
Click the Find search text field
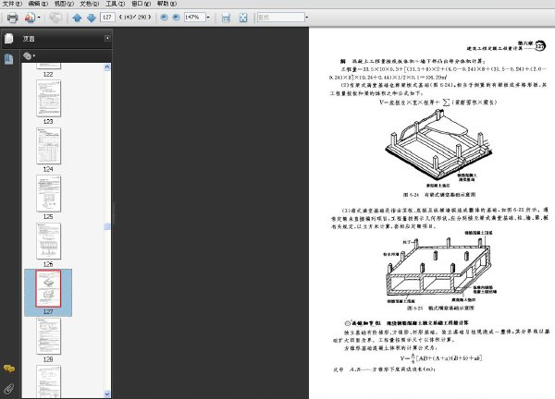(x=280, y=17)
